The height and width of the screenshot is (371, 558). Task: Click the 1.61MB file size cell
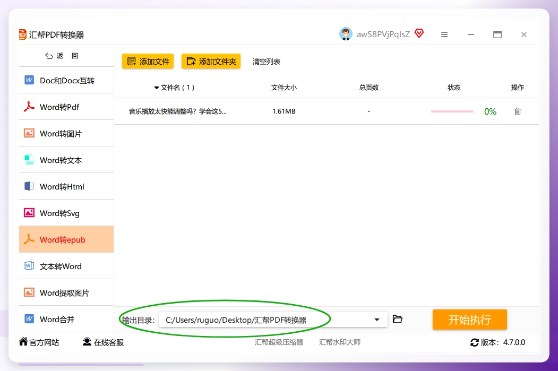284,111
